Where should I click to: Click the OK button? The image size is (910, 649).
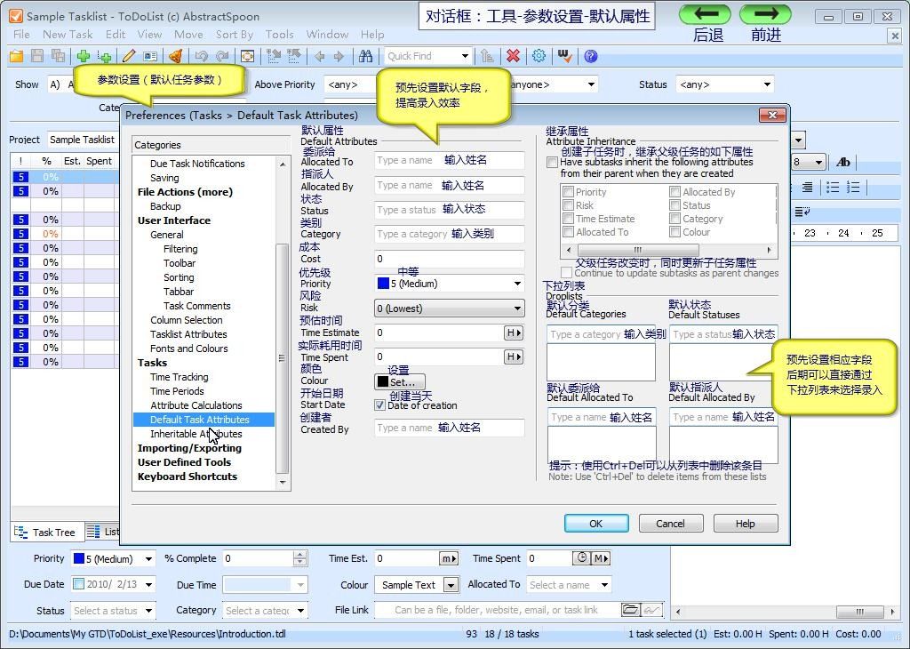coord(596,524)
